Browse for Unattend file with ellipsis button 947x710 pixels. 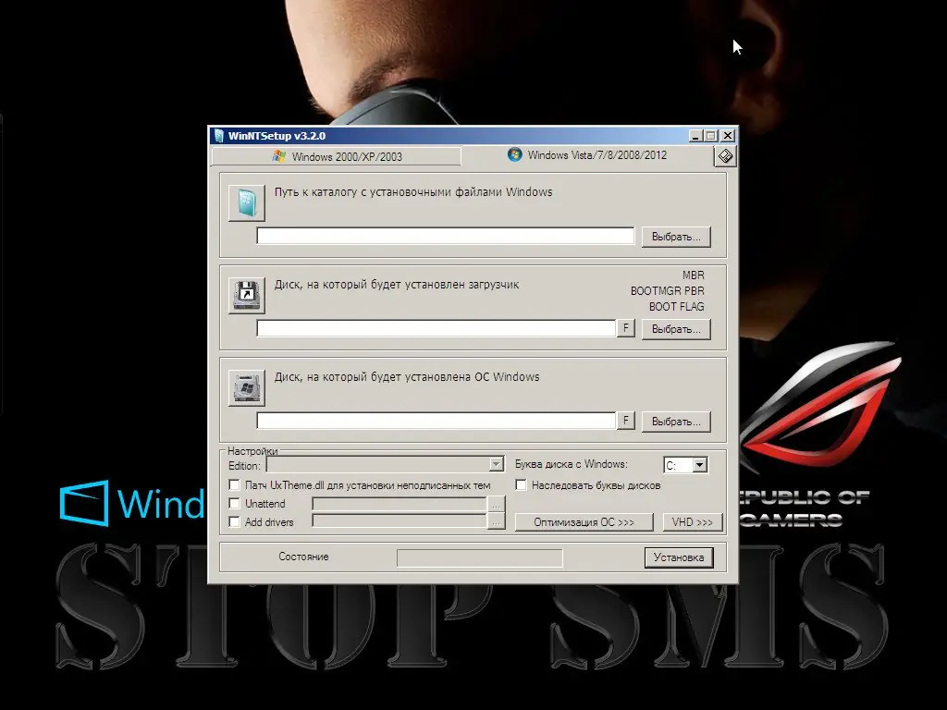(x=496, y=504)
